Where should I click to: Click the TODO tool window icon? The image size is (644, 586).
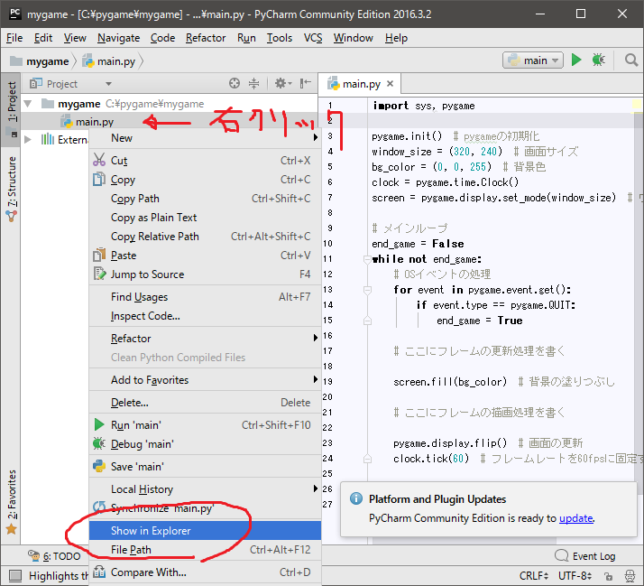(x=33, y=555)
